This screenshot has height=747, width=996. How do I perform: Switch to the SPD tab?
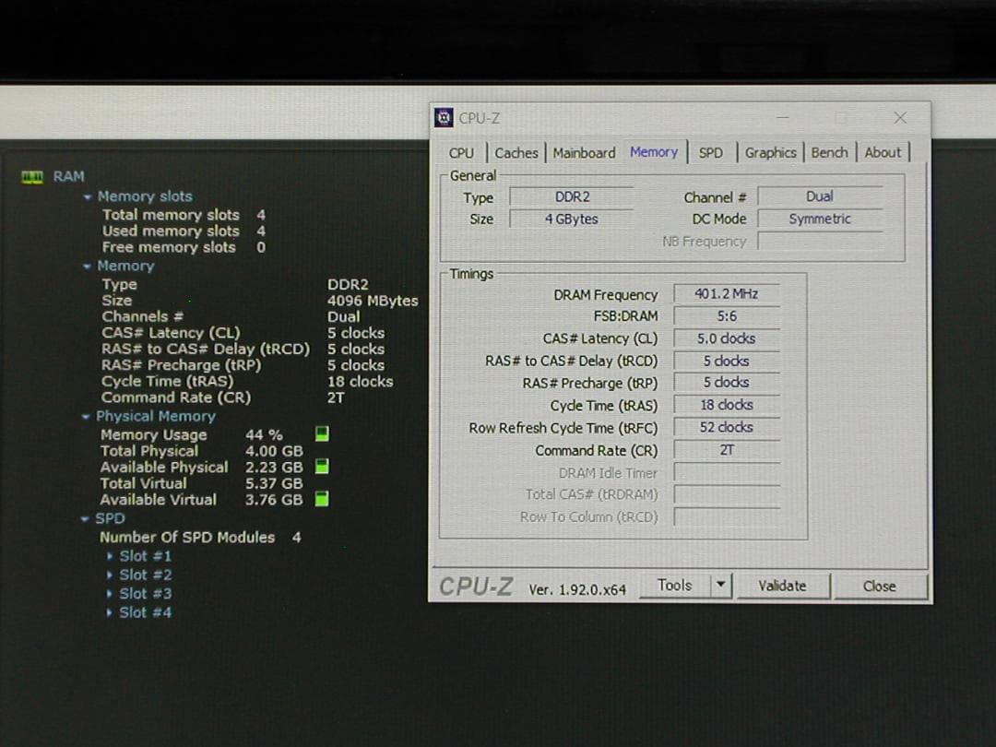point(711,152)
